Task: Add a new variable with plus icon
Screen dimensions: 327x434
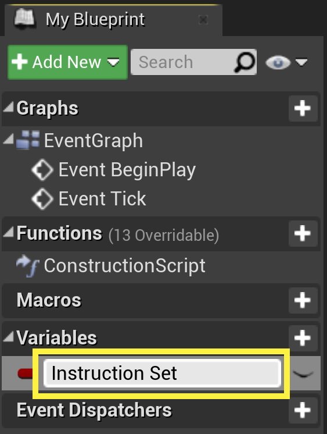Action: [x=303, y=338]
